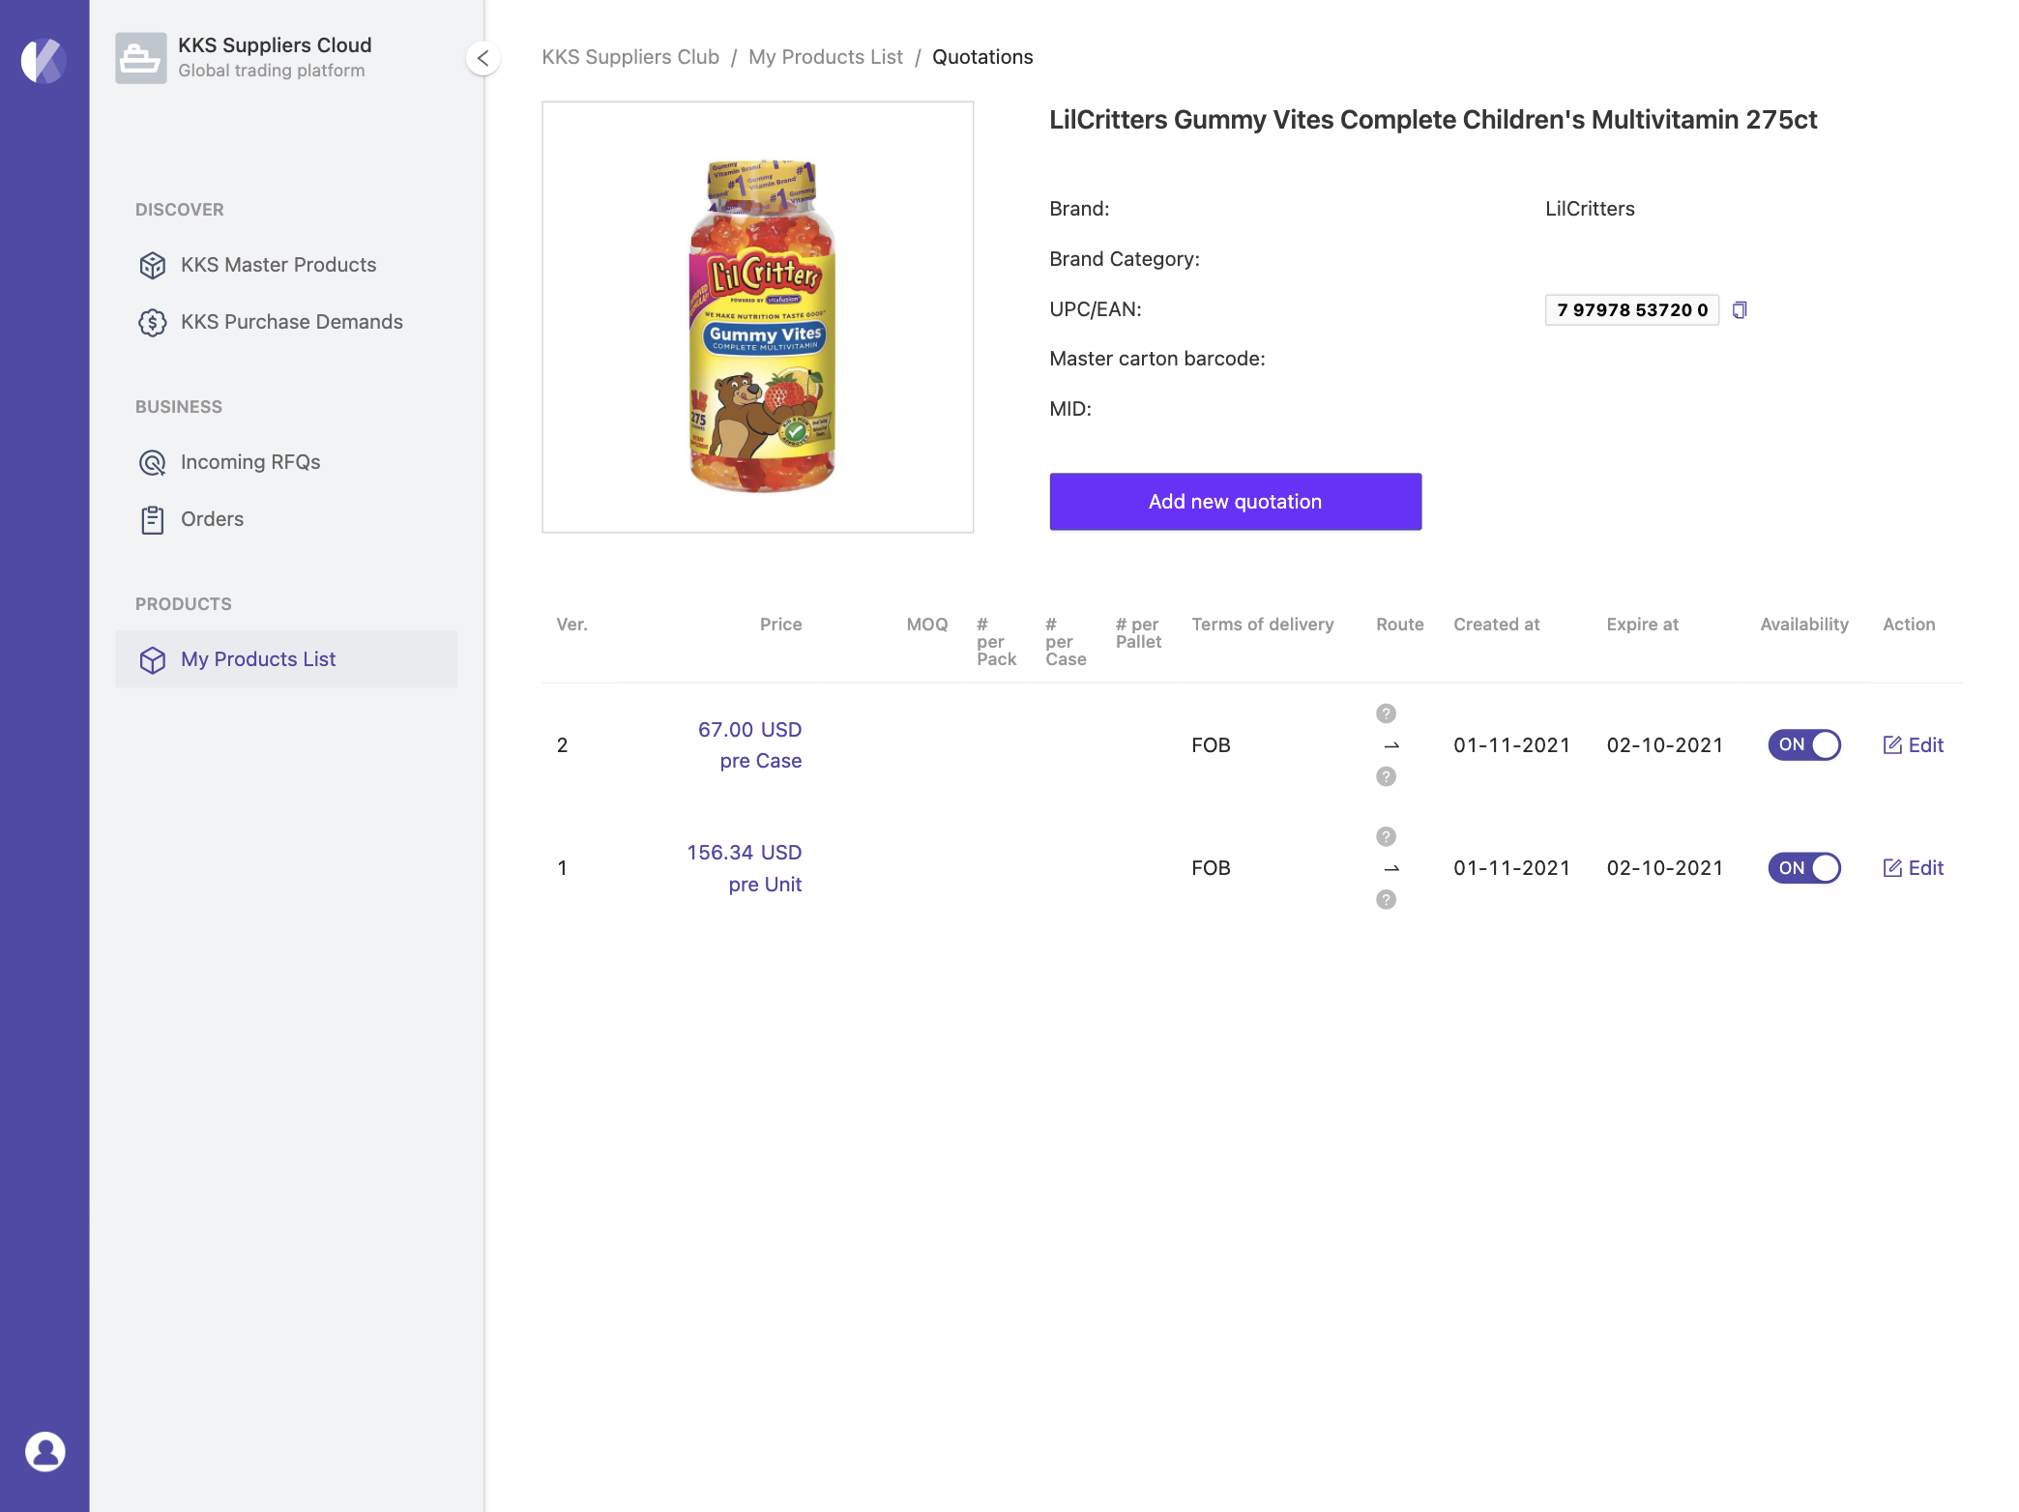The height and width of the screenshot is (1512, 2019).
Task: Edit quotation version 1
Action: [x=1914, y=868]
